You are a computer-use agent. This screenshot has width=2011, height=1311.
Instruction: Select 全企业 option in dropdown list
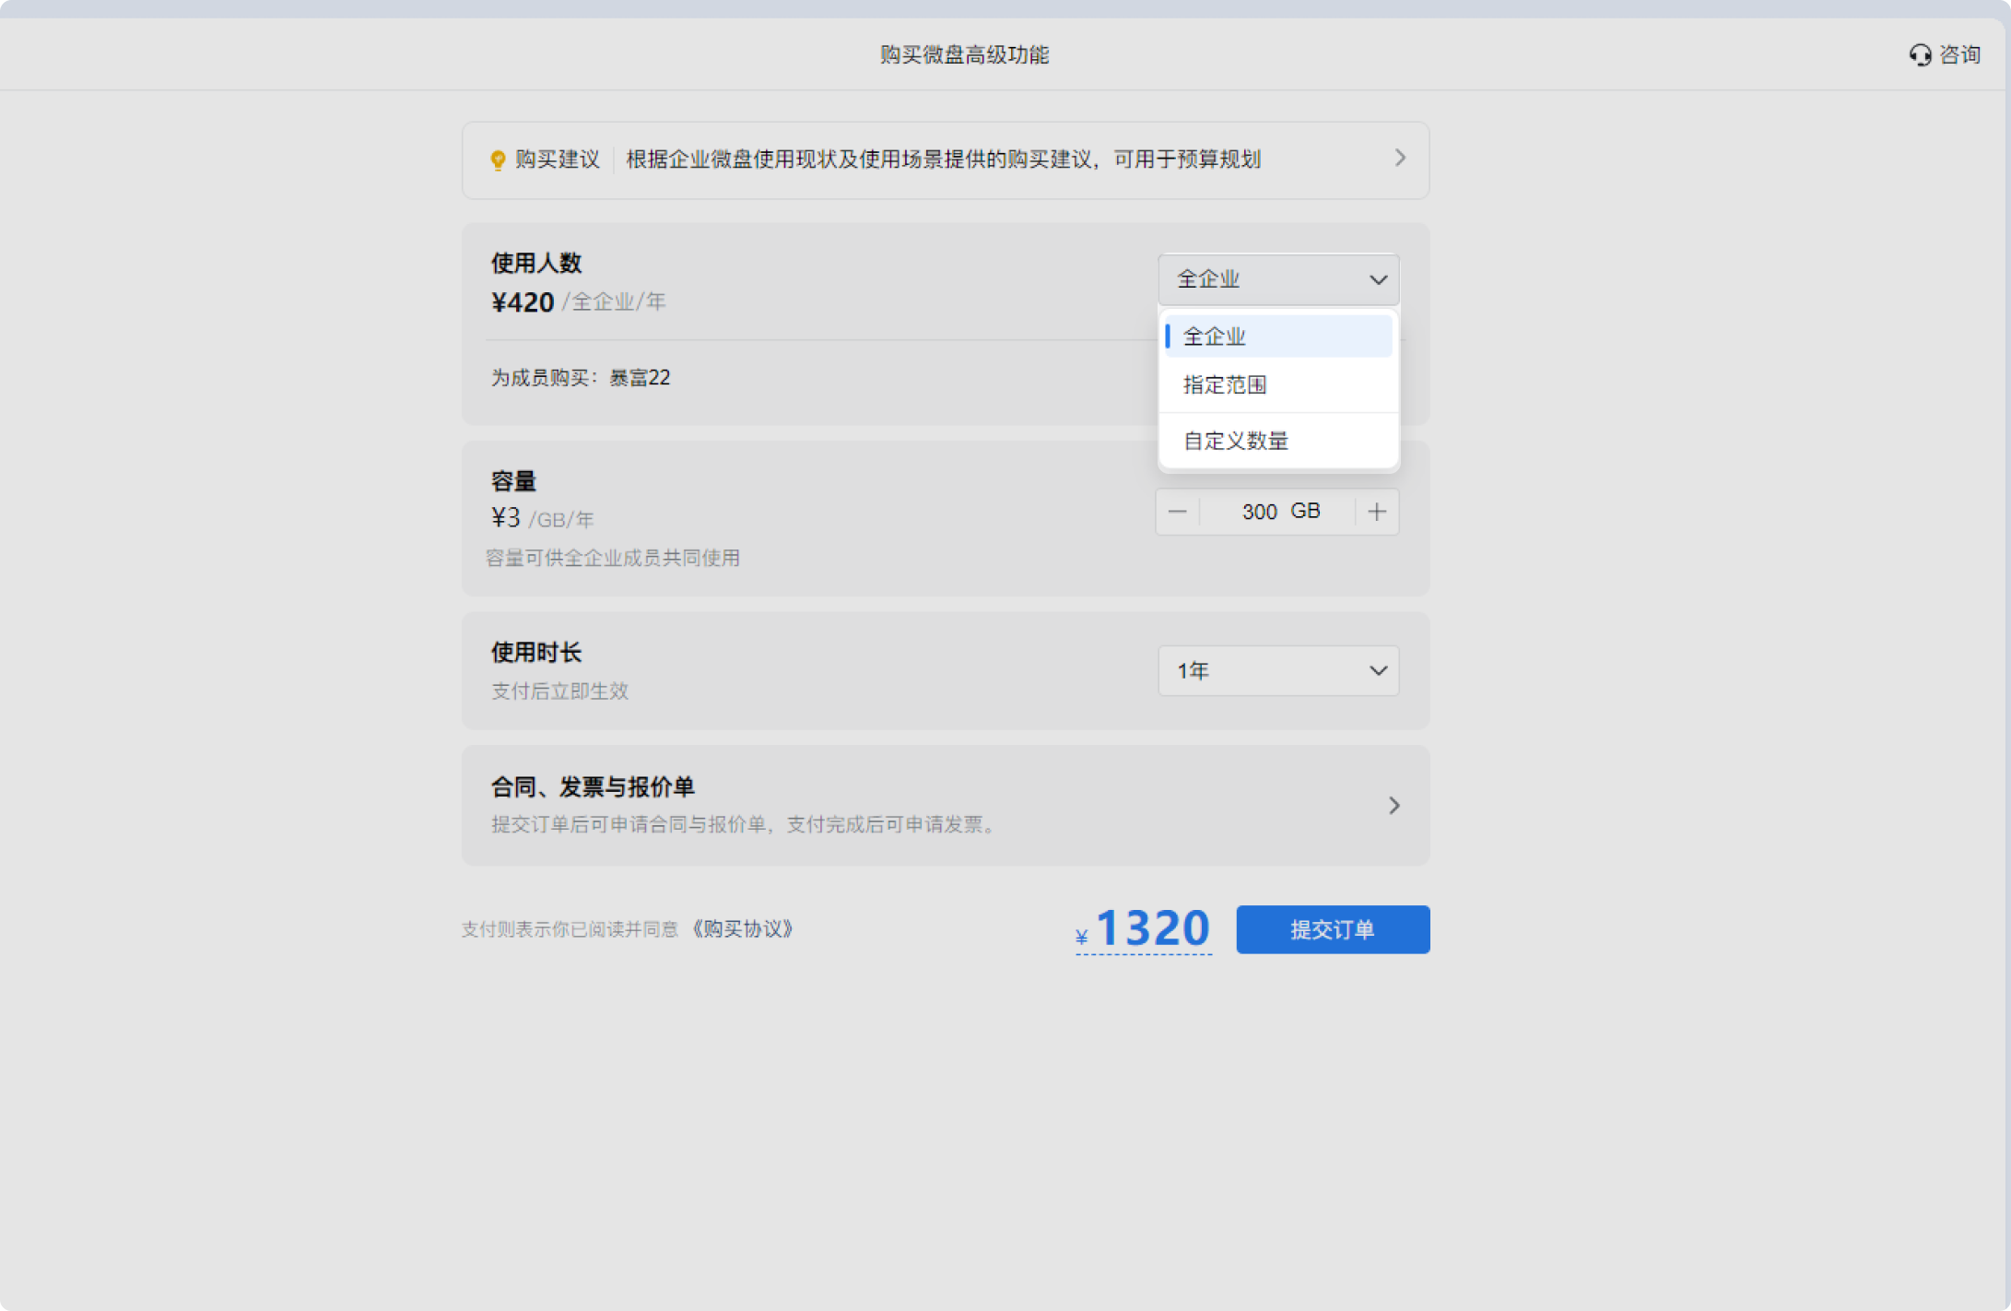pos(1277,337)
